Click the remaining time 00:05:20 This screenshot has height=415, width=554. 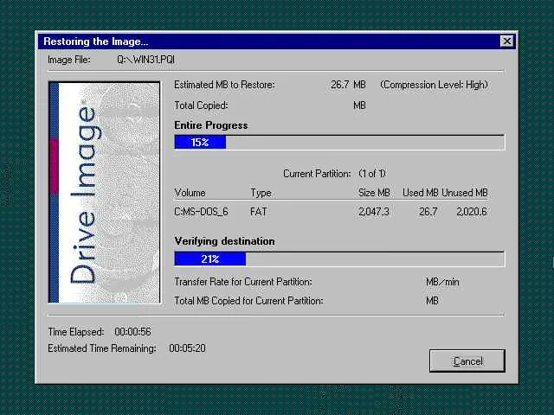(187, 348)
